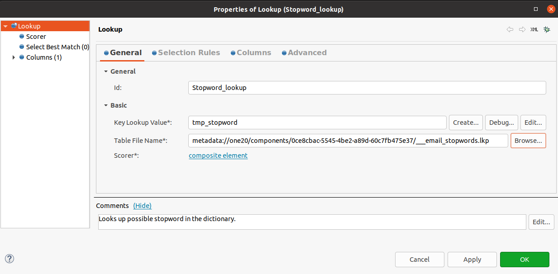
Task: Click the debug bug icon in toolbar
Action: pyautogui.click(x=547, y=29)
